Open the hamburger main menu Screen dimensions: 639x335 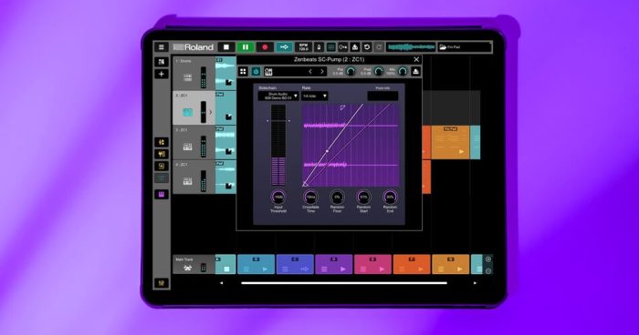coord(162,47)
